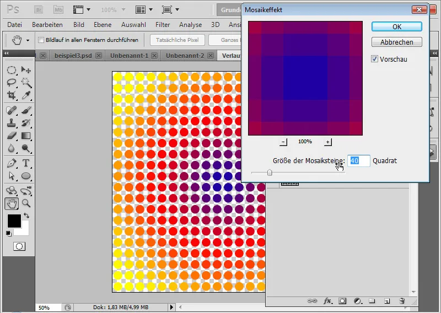Toggle Quick Mask mode
This screenshot has width=441, height=313.
point(19,247)
